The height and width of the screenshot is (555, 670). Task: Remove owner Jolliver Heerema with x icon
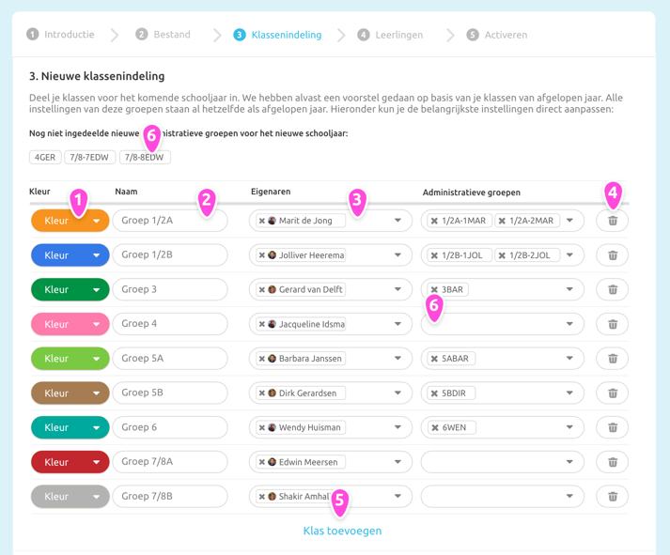262,255
